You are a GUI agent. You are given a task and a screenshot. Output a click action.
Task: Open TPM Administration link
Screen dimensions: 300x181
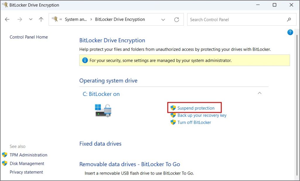pyautogui.click(x=28, y=155)
